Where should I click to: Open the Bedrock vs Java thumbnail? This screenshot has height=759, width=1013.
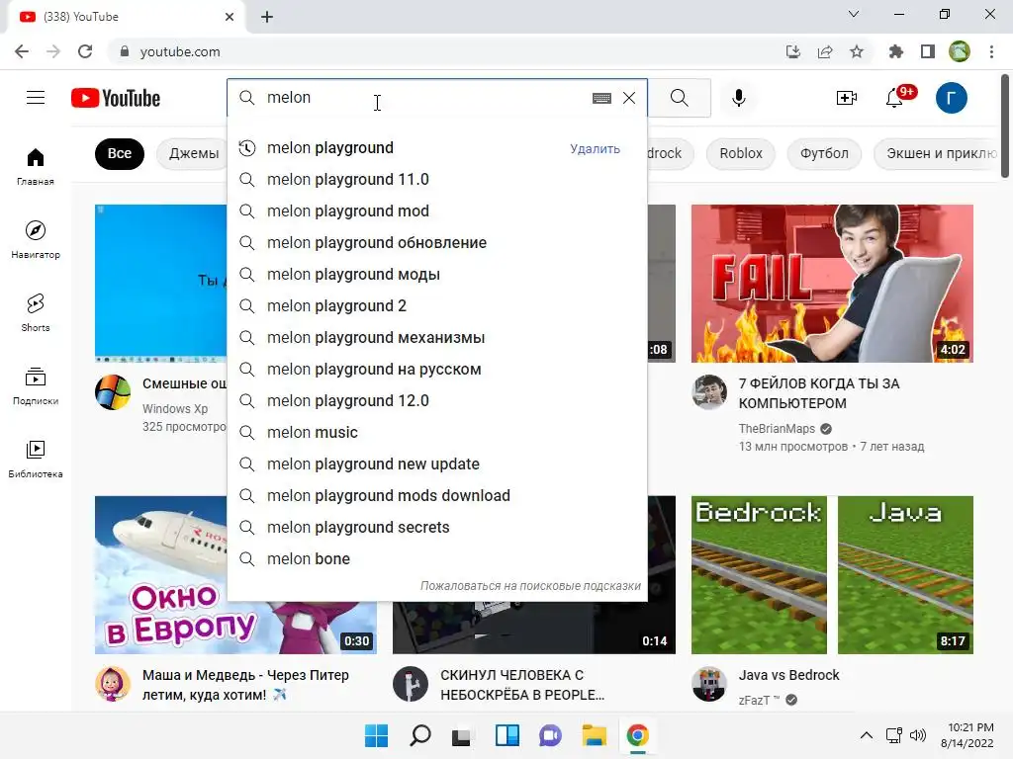[832, 574]
